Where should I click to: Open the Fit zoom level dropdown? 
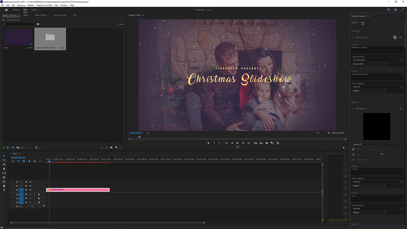[151, 133]
